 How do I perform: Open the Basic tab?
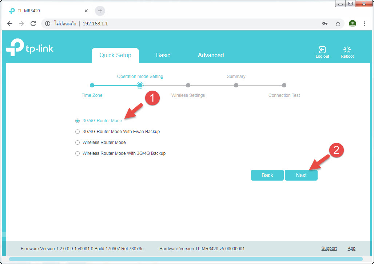point(163,55)
